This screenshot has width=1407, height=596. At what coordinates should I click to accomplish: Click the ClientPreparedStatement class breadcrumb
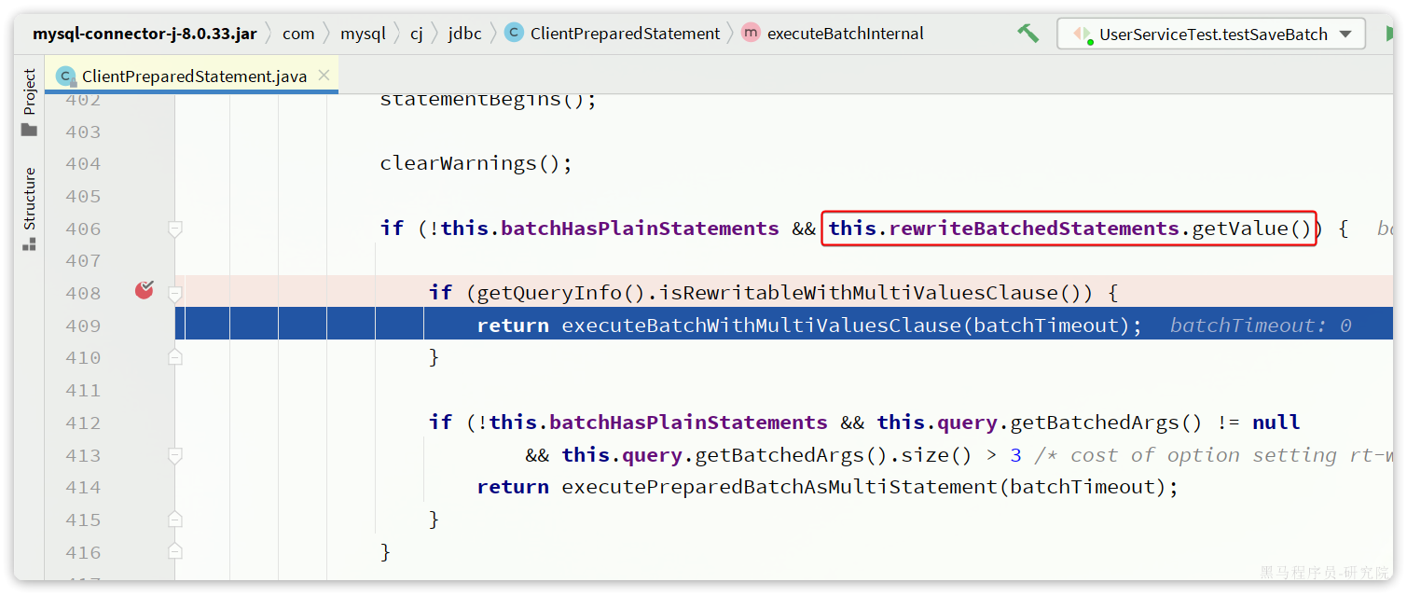(x=613, y=34)
